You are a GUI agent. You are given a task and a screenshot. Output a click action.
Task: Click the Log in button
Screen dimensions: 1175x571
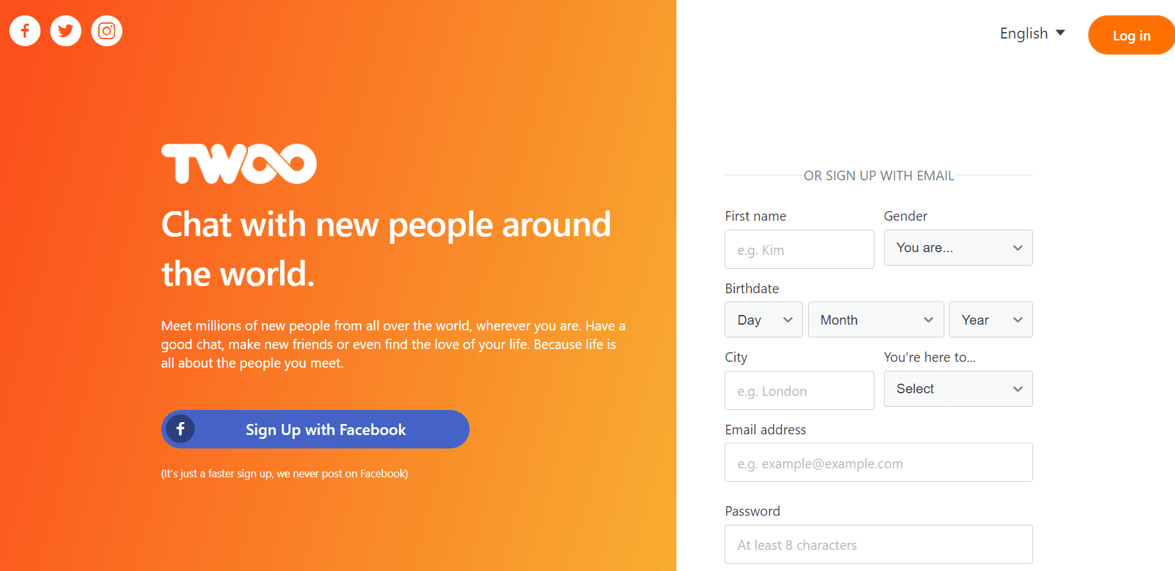[1131, 35]
